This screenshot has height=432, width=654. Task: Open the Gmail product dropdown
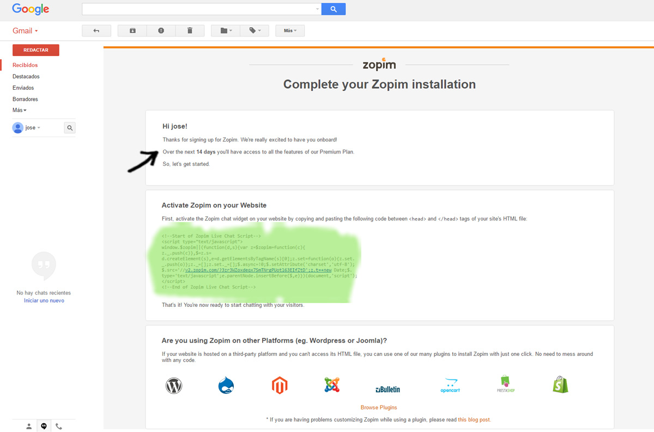pyautogui.click(x=25, y=31)
